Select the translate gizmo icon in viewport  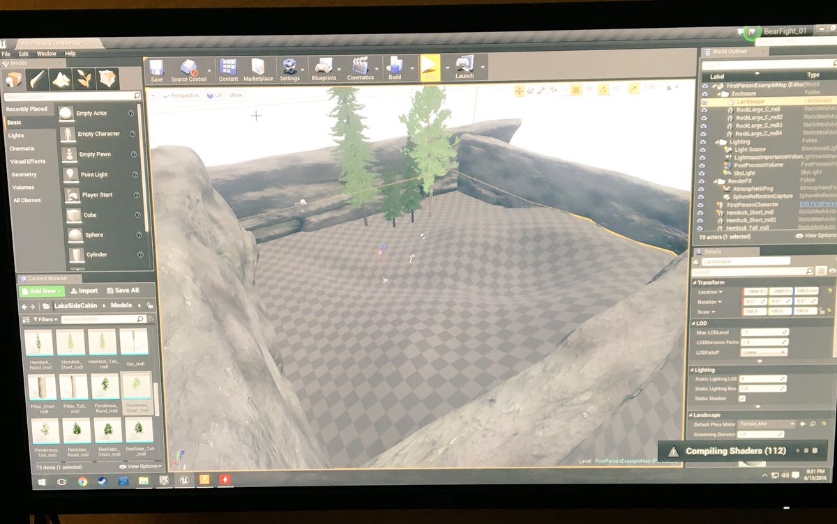(x=520, y=90)
